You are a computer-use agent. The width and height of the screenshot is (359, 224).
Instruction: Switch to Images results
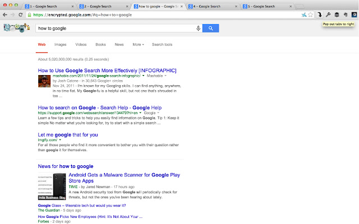point(60,45)
